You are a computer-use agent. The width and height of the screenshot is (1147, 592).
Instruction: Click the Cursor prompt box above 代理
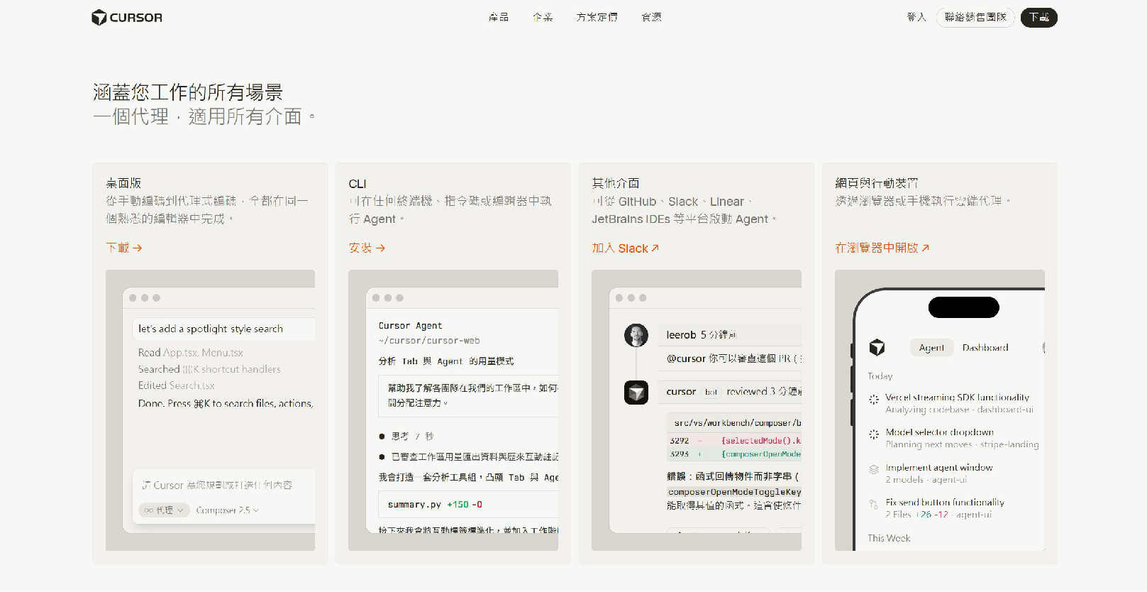pos(223,486)
